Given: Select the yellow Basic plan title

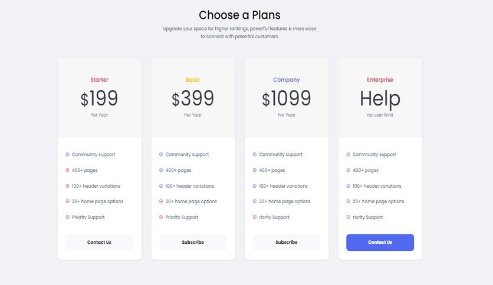Looking at the screenshot, I should tap(193, 79).
